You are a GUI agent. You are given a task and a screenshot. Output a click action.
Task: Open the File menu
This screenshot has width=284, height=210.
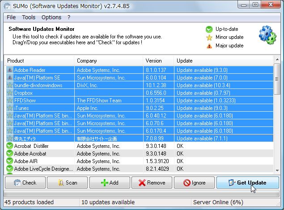11,17
